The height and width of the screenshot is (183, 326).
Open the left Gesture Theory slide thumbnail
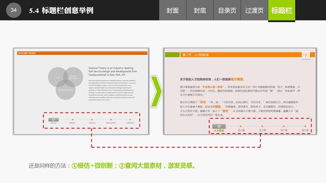coord(81,91)
